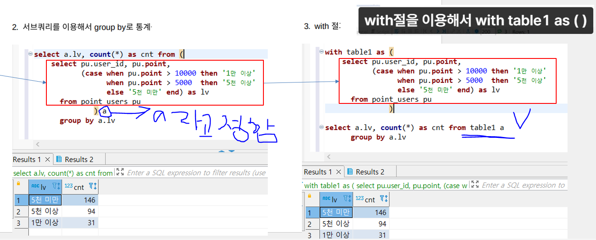Collapse the 'select a.lv' fold marker in subquery editor
This screenshot has height=240, width=596.
30,54
